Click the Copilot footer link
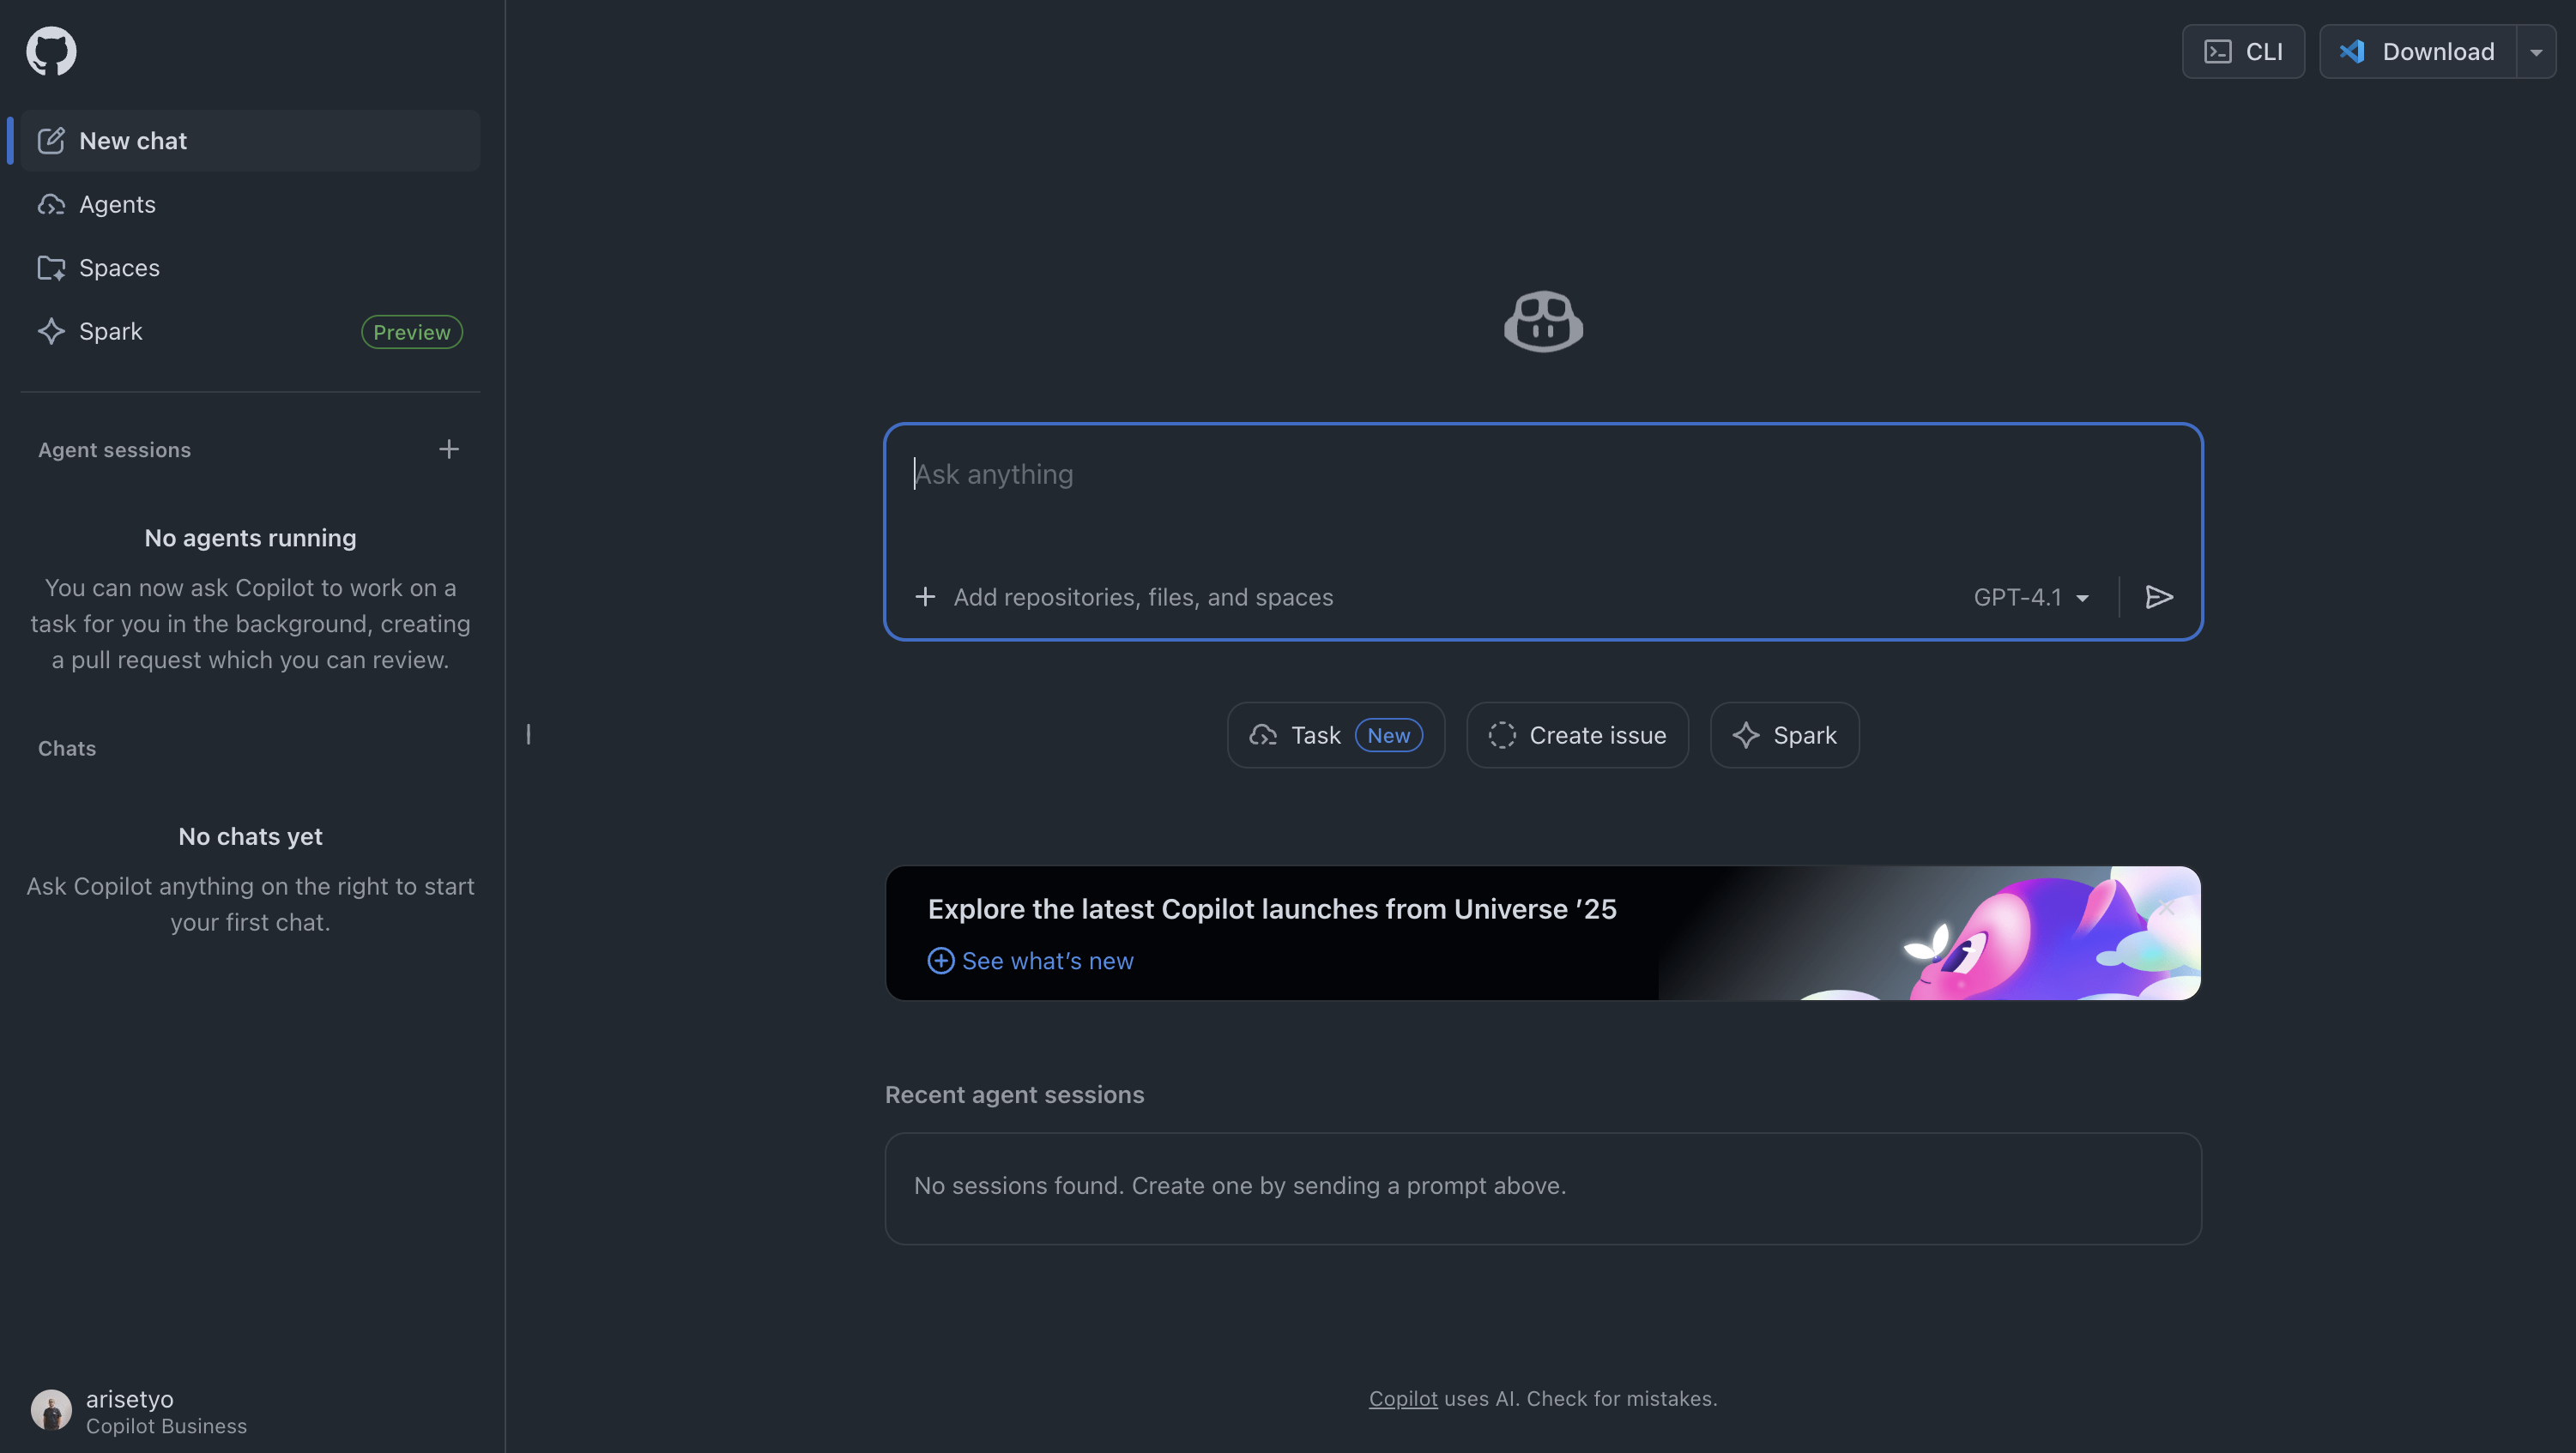2576x1453 pixels. (x=1402, y=1399)
